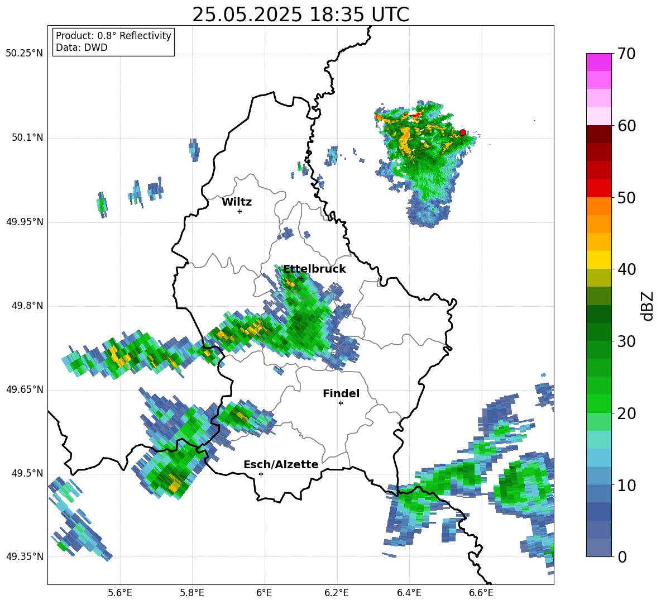The image size is (661, 604).
Task: Click the 49.35°N latitude tick label
Action: [x=24, y=557]
